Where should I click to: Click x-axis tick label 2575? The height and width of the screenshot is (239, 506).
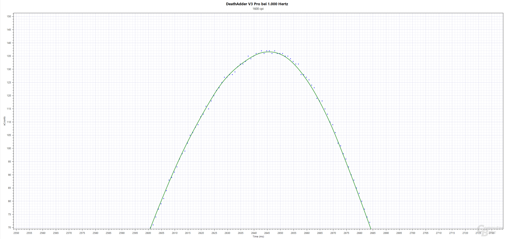pos(82,233)
